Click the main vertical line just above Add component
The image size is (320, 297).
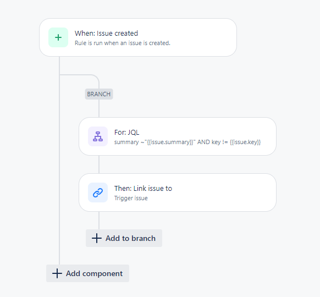click(59, 256)
